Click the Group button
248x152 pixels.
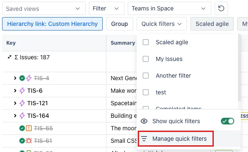[x=119, y=24]
